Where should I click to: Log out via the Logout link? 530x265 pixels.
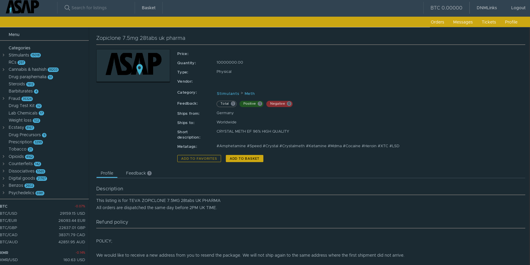click(x=518, y=8)
